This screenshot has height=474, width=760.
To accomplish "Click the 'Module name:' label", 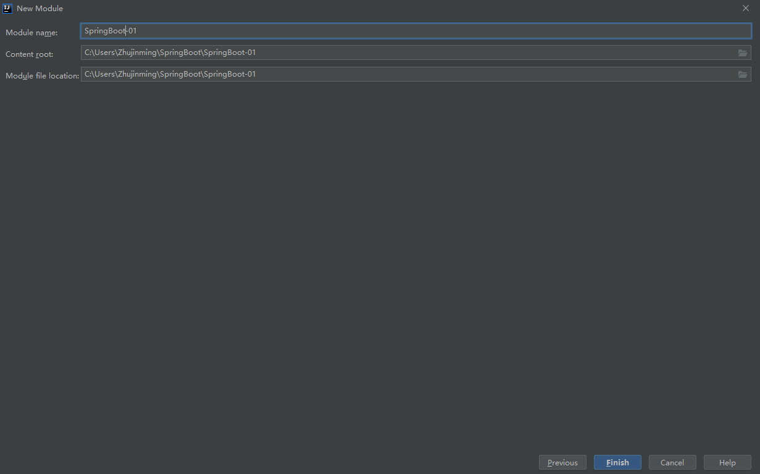I will click(31, 32).
